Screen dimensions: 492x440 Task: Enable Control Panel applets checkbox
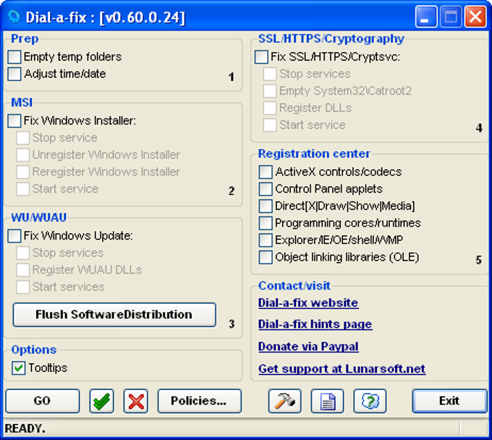tap(266, 189)
